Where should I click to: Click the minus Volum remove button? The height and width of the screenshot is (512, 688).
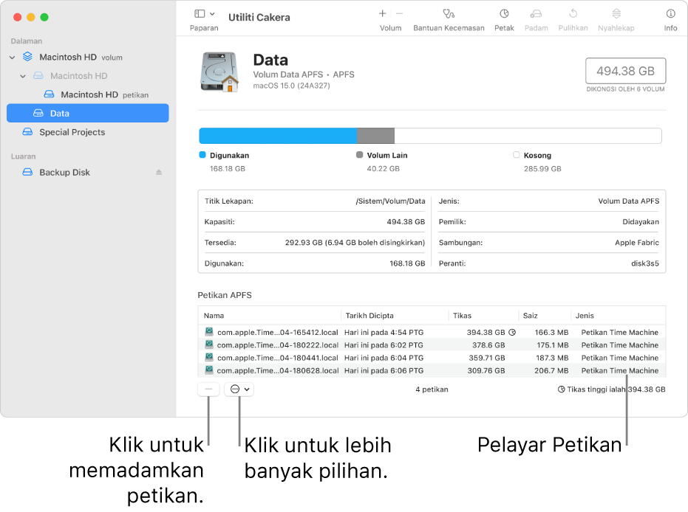(399, 13)
